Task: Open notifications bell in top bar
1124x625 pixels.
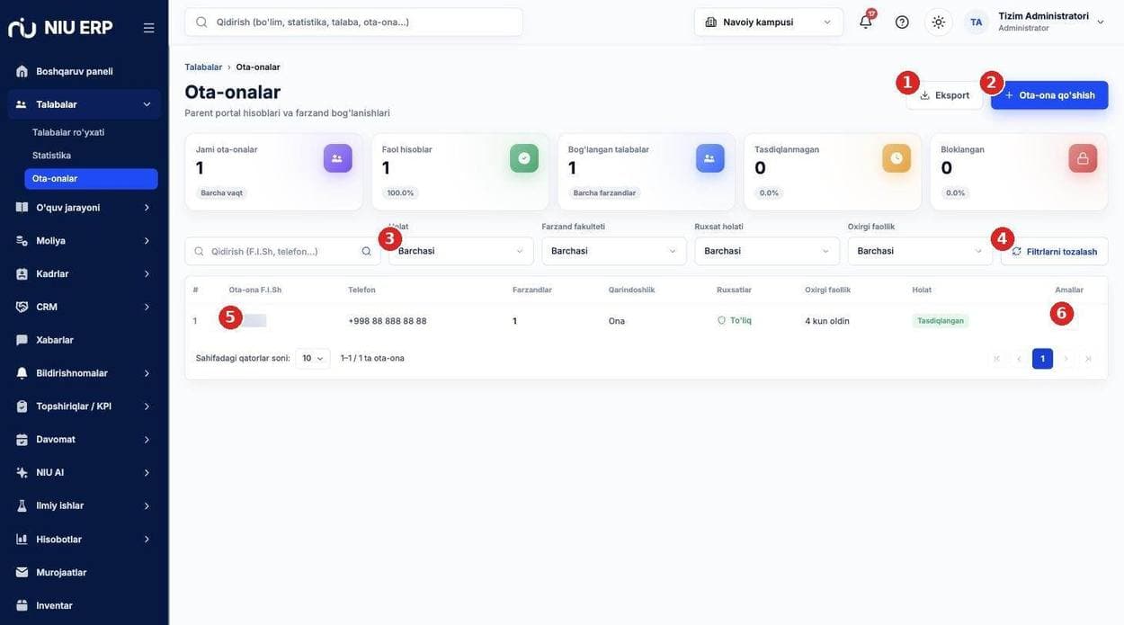Action: pyautogui.click(x=866, y=22)
